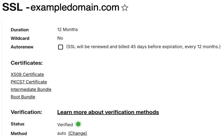Click the (Change) verification method link
224x138 pixels.
coord(78,133)
